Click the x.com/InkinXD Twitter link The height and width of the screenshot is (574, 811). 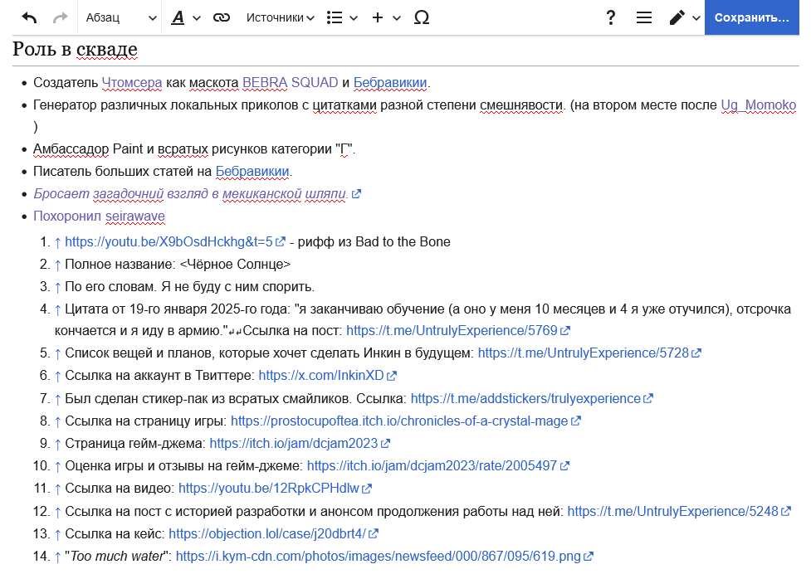(x=321, y=376)
